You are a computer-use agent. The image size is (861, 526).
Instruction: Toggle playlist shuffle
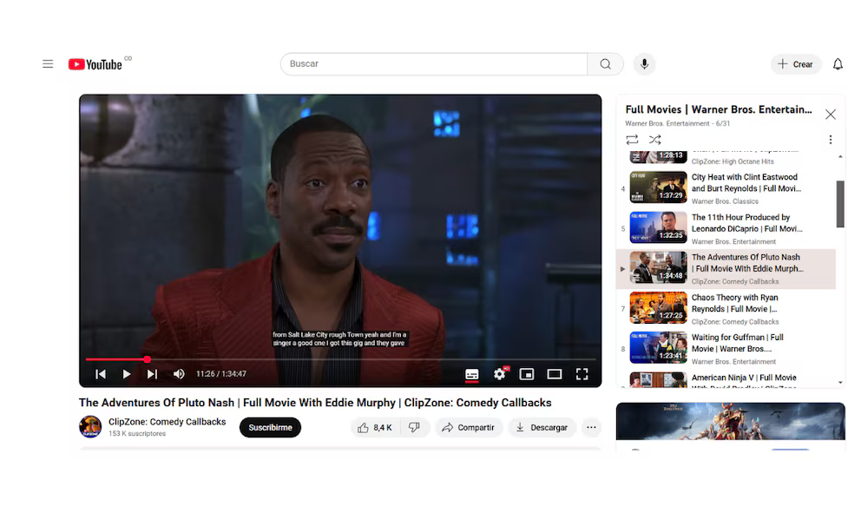(x=655, y=140)
